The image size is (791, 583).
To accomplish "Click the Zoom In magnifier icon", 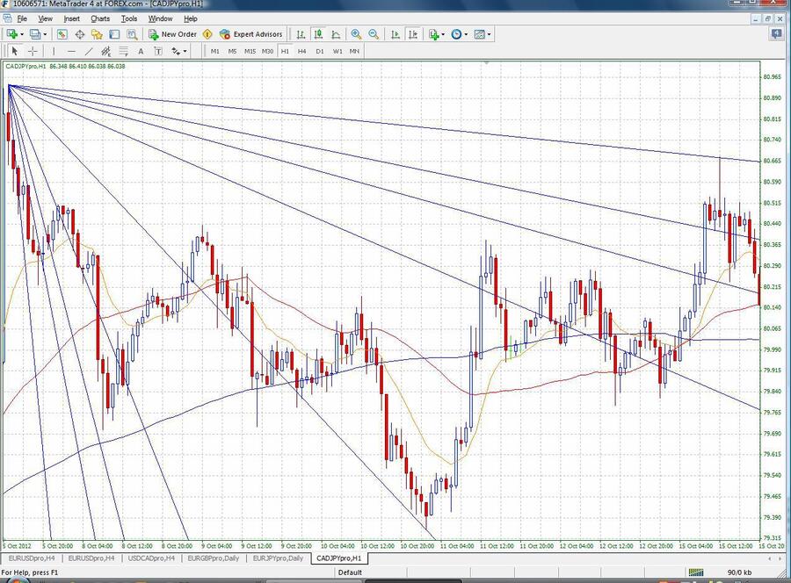I will [356, 34].
